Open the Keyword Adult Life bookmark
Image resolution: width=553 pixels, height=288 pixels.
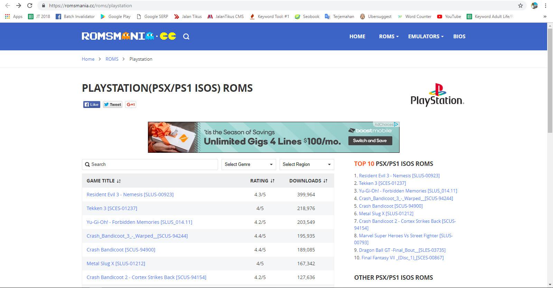(490, 17)
